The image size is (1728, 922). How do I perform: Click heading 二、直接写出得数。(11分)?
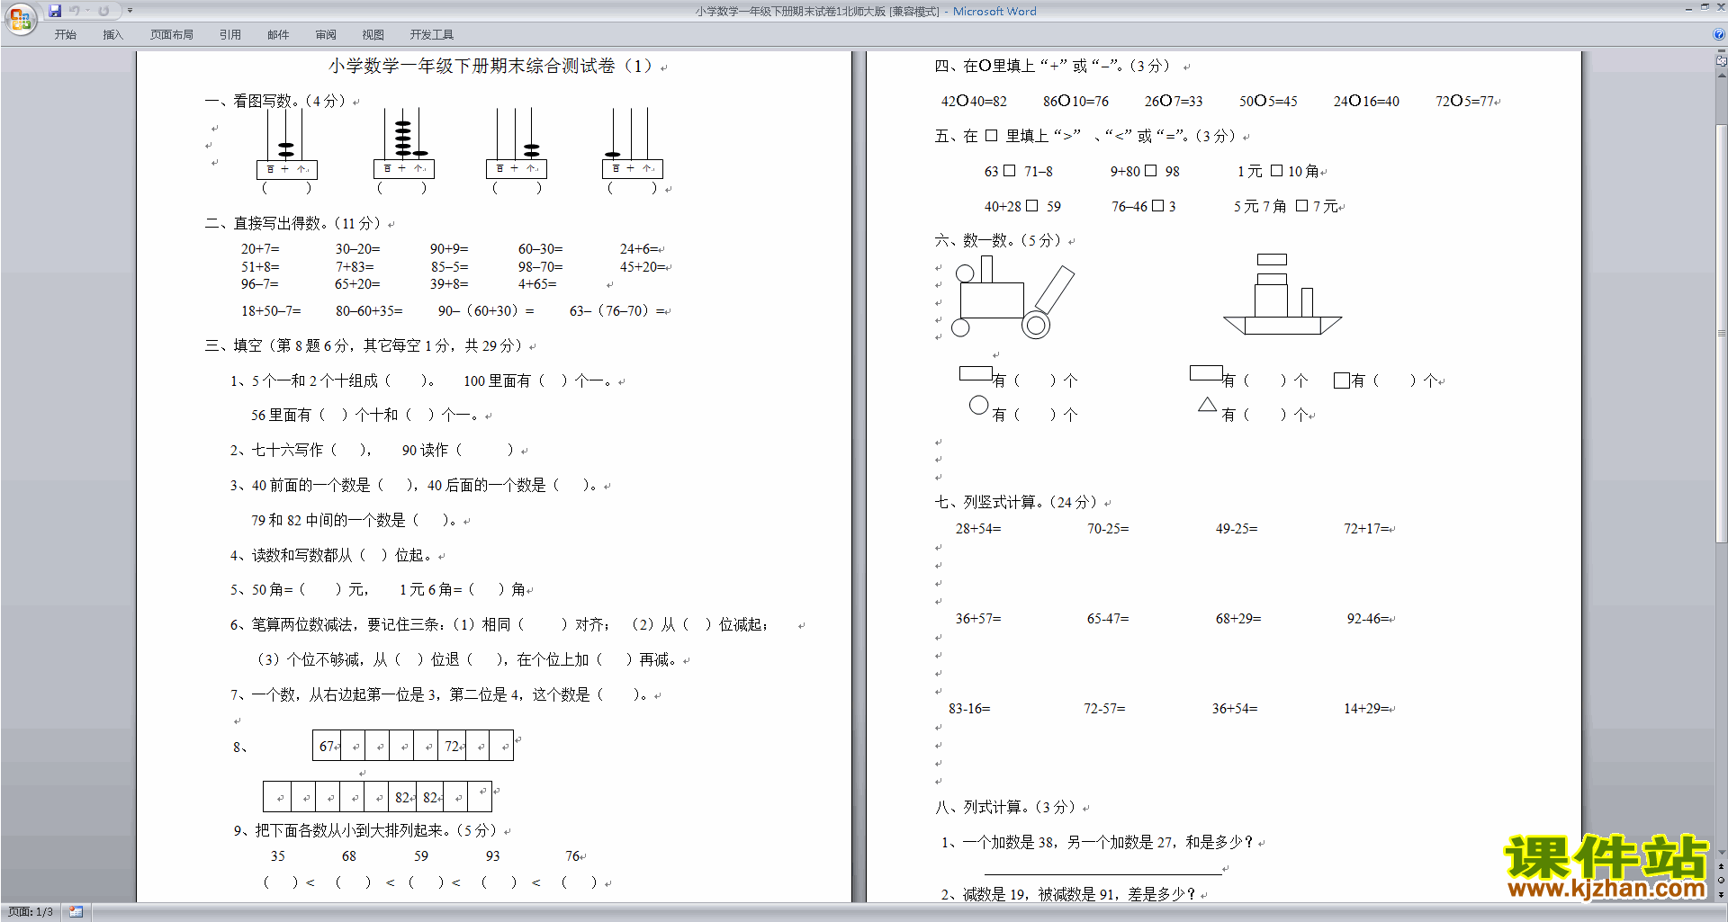[294, 223]
